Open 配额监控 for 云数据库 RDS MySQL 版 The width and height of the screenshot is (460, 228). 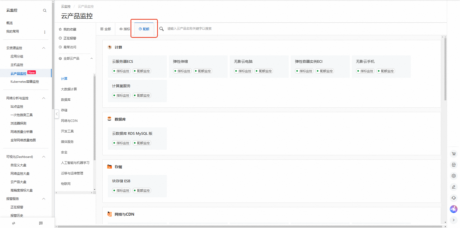pyautogui.click(x=142, y=143)
